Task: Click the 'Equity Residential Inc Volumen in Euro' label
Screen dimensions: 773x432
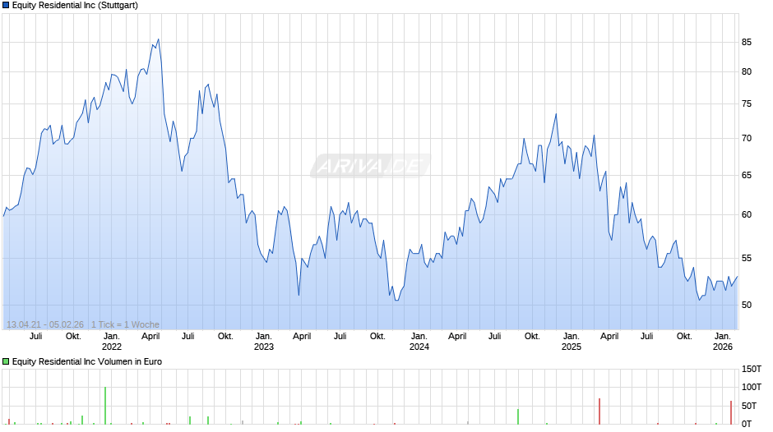Action: coord(87,361)
